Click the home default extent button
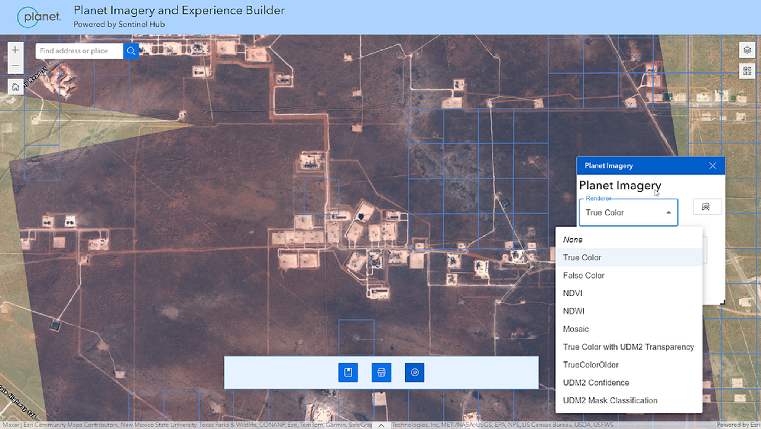 pyautogui.click(x=15, y=87)
